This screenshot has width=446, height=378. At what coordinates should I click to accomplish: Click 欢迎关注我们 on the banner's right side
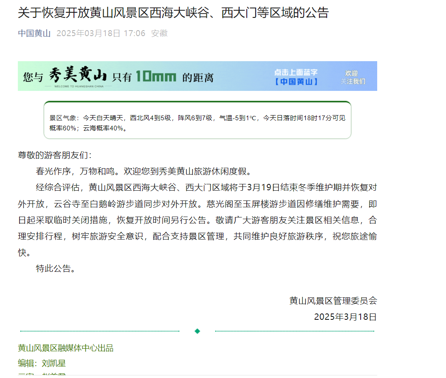click(352, 77)
